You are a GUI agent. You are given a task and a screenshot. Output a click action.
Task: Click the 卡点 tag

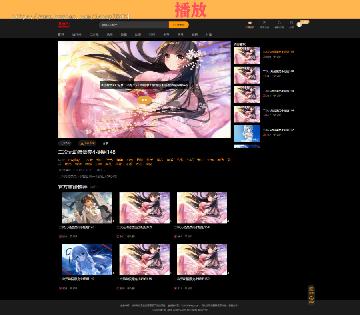coord(200,160)
